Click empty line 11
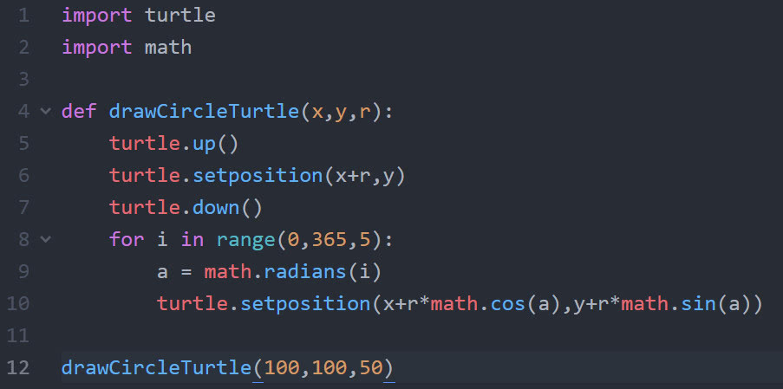This screenshot has width=783, height=389. pyautogui.click(x=347, y=335)
